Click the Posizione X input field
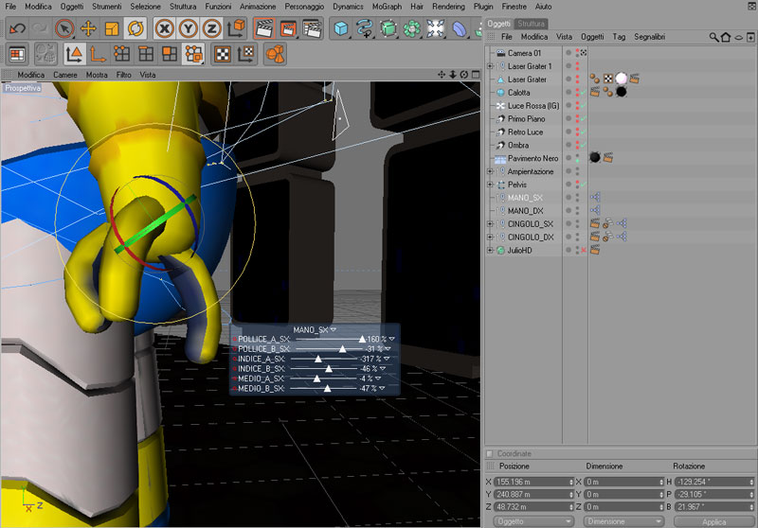Screen dimensions: 758x528 tap(533, 482)
